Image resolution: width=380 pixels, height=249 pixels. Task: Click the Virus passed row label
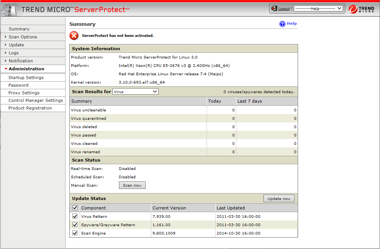coord(83,135)
